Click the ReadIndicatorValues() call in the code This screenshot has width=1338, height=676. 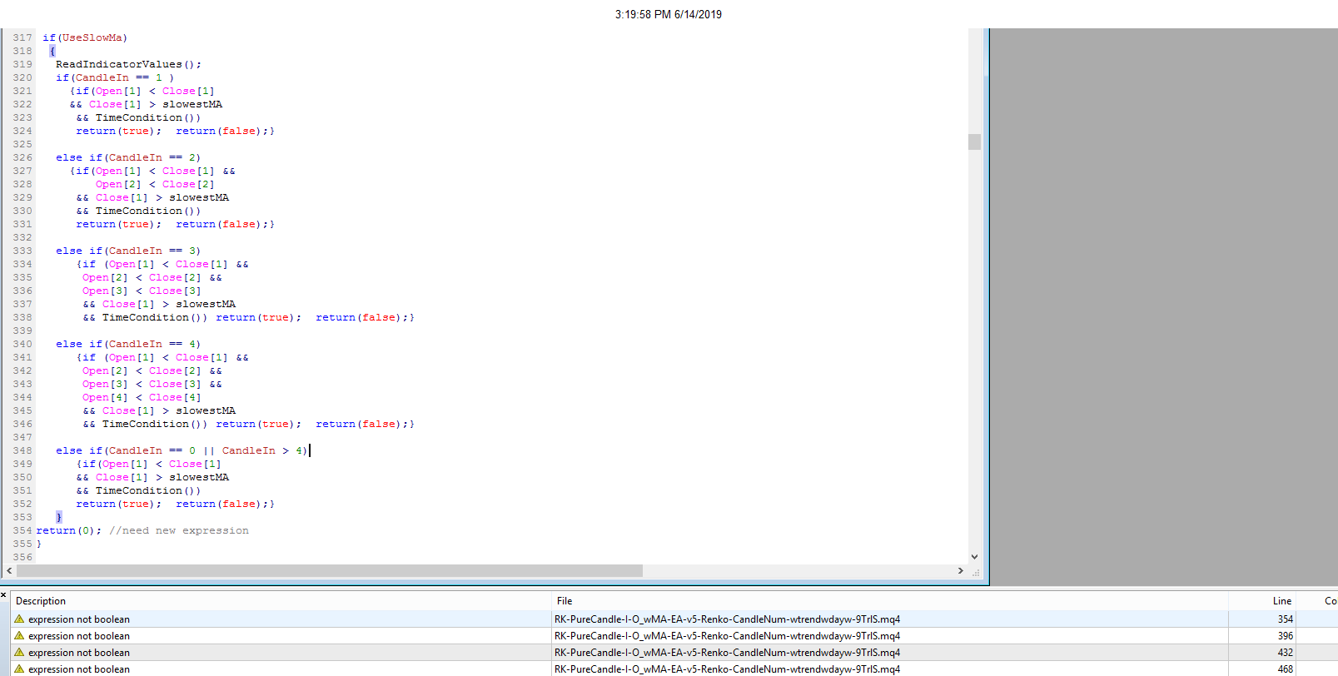click(x=128, y=64)
